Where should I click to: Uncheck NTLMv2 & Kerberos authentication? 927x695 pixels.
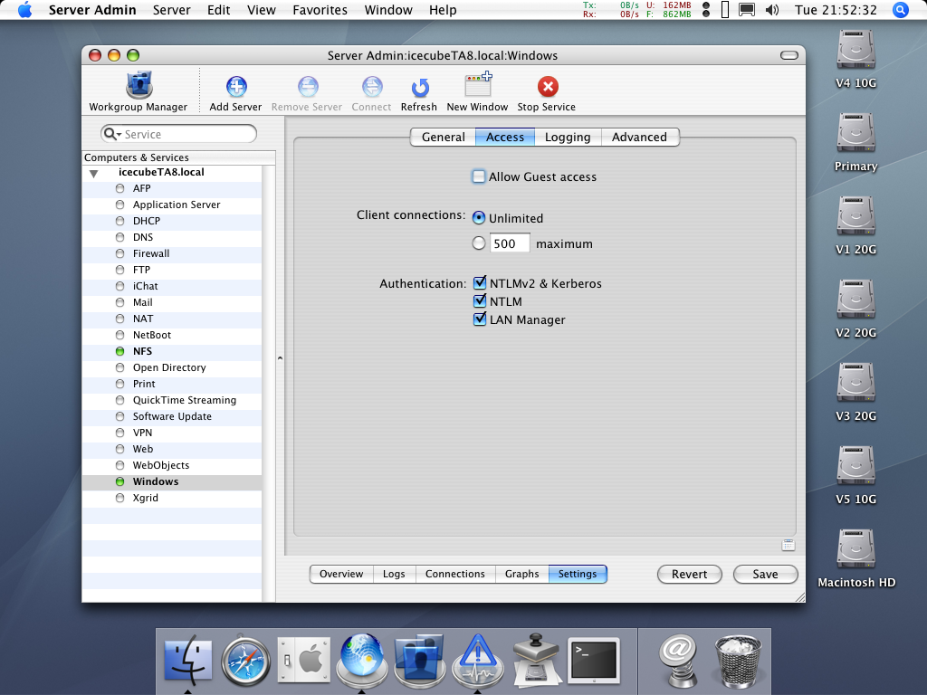[x=480, y=282]
